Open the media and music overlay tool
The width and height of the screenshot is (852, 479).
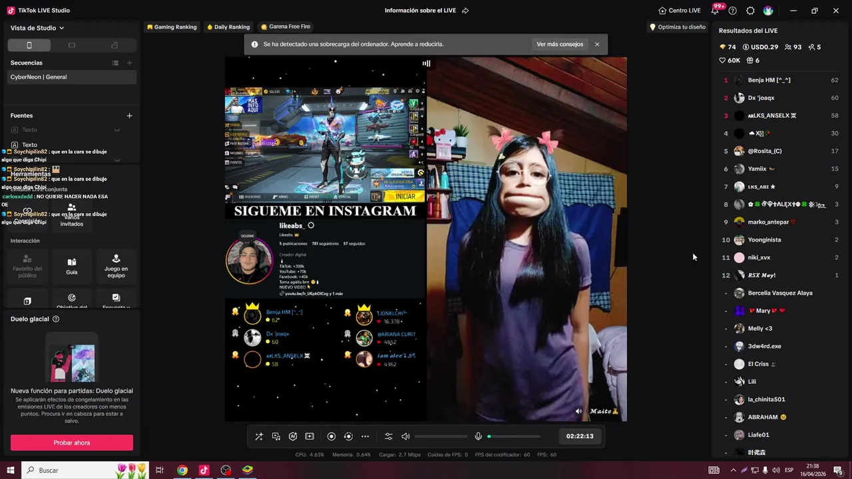276,436
